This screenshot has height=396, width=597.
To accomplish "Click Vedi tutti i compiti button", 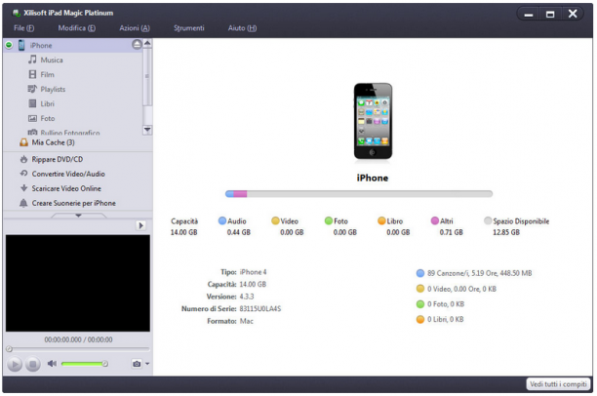I will pyautogui.click(x=558, y=384).
